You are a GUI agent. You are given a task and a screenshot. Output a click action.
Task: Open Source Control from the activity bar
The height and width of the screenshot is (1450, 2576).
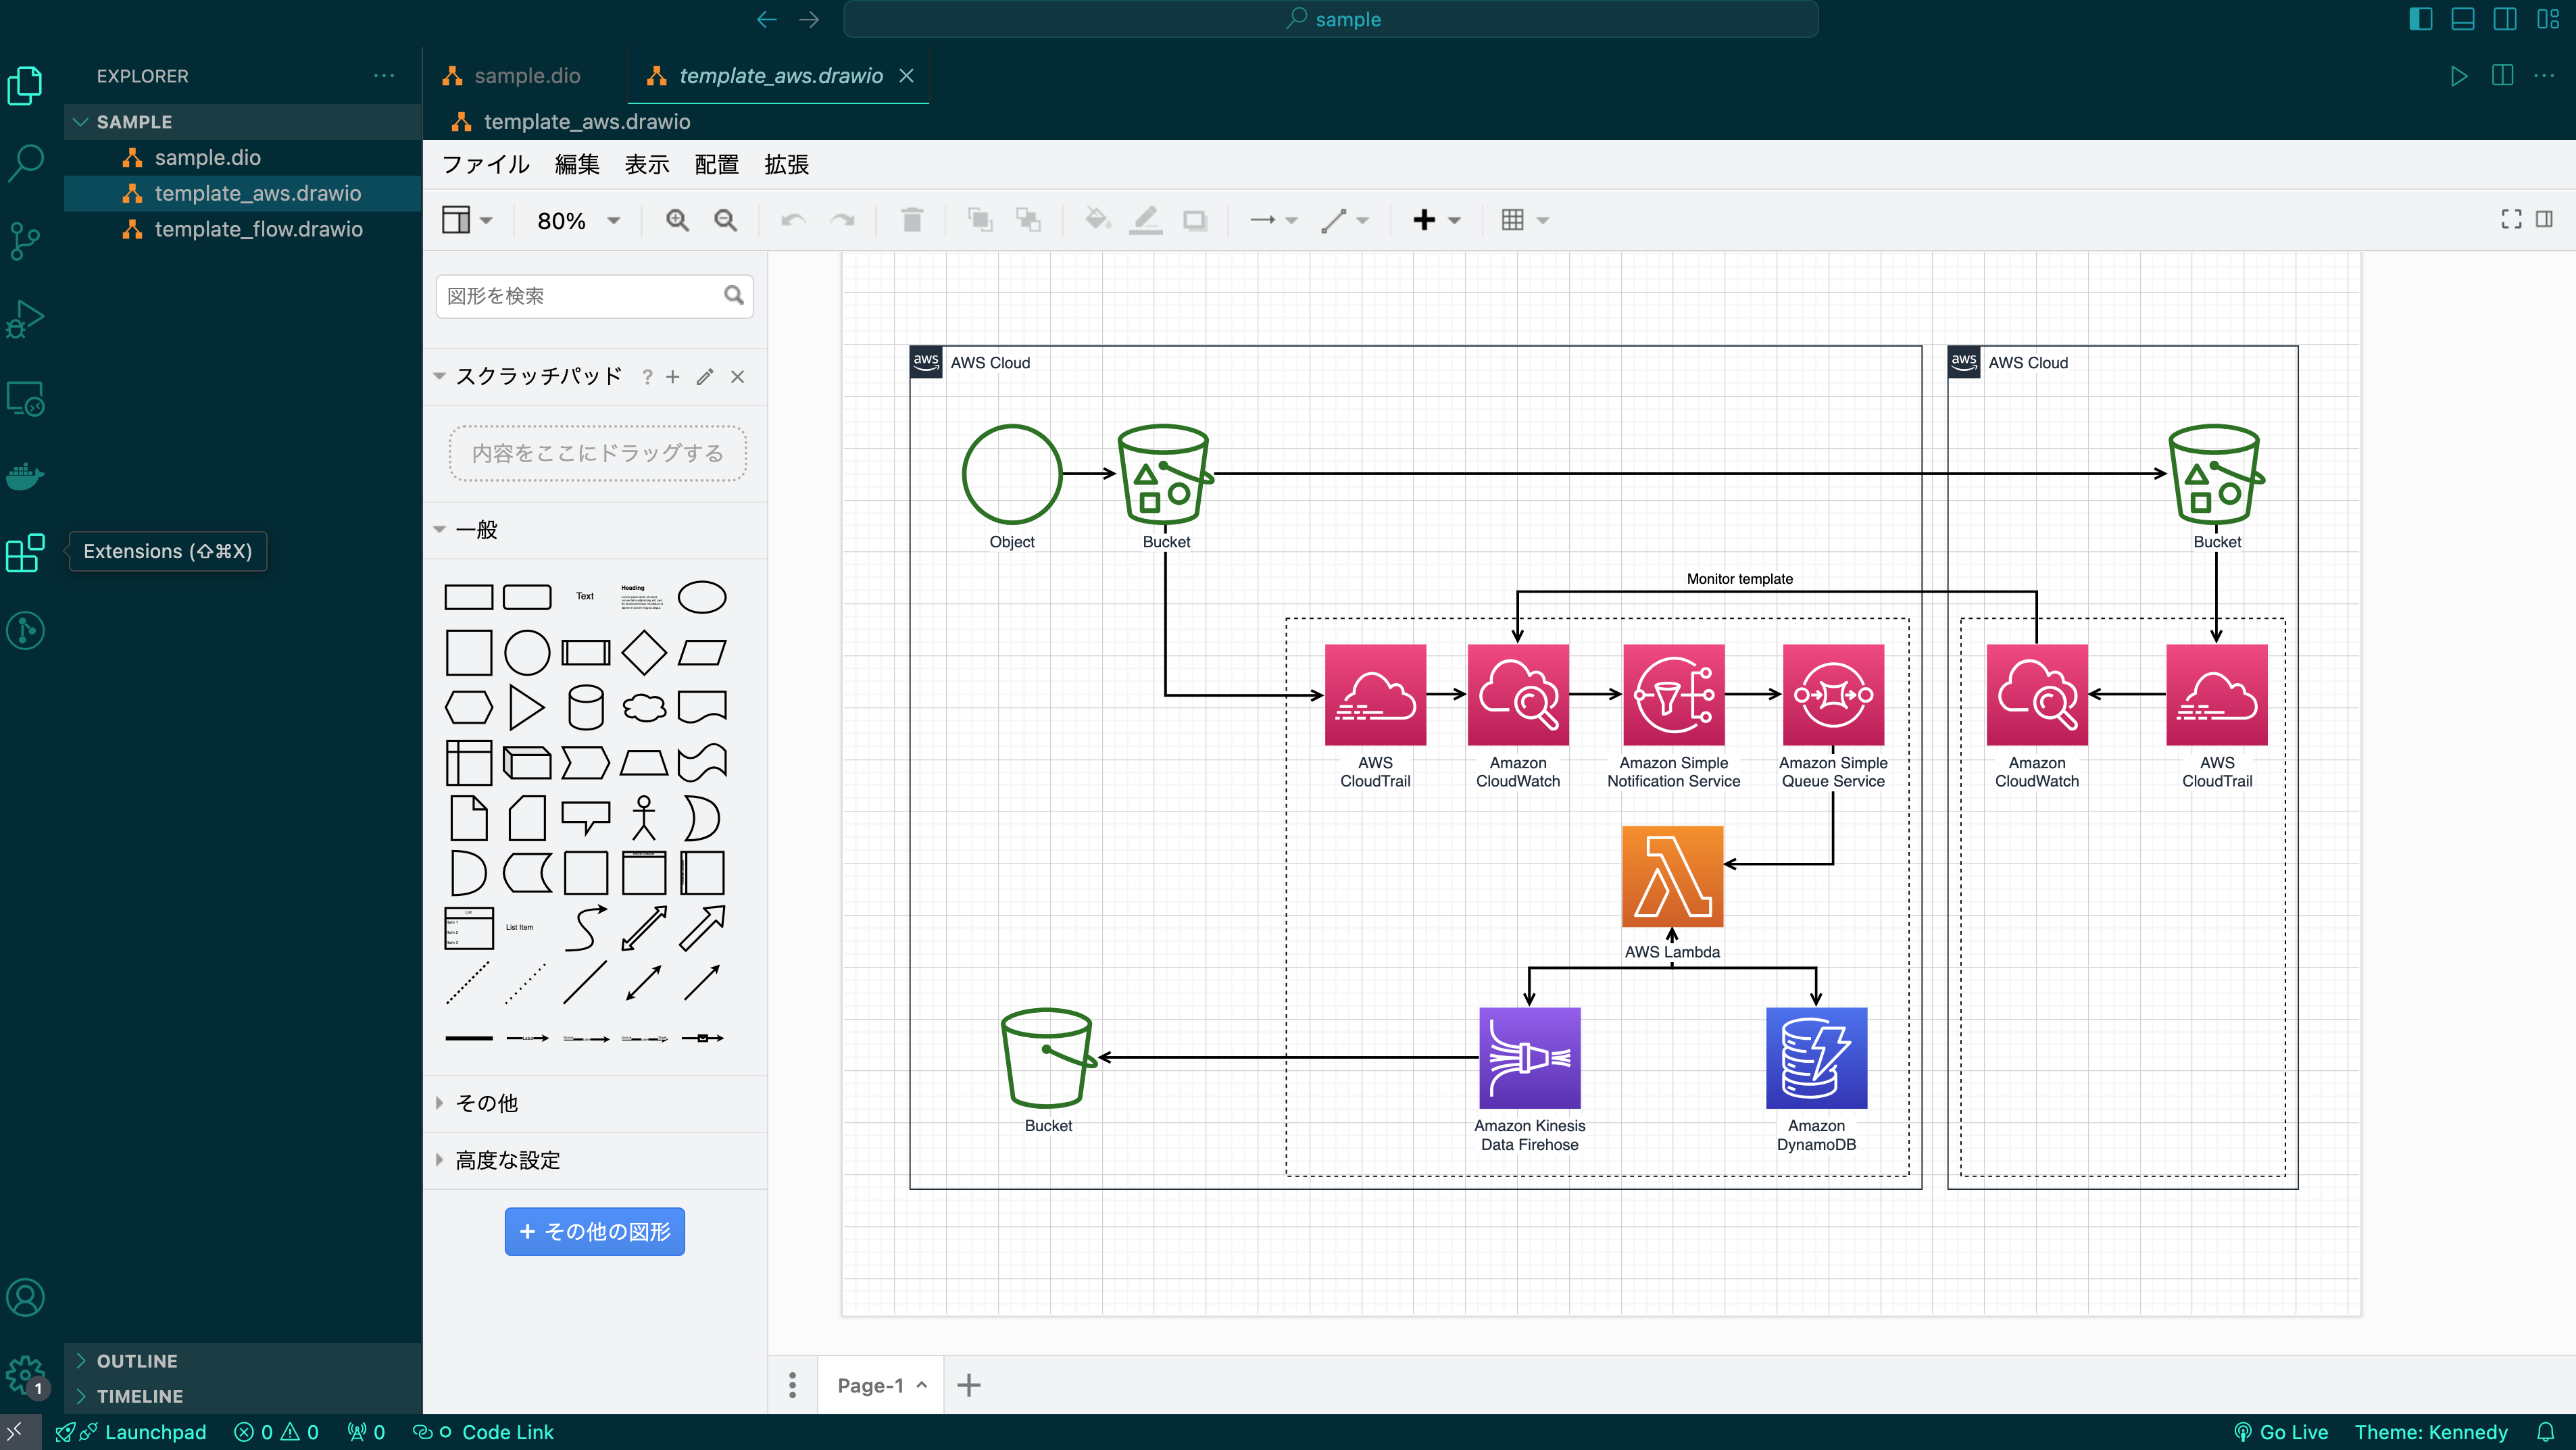coord(24,240)
